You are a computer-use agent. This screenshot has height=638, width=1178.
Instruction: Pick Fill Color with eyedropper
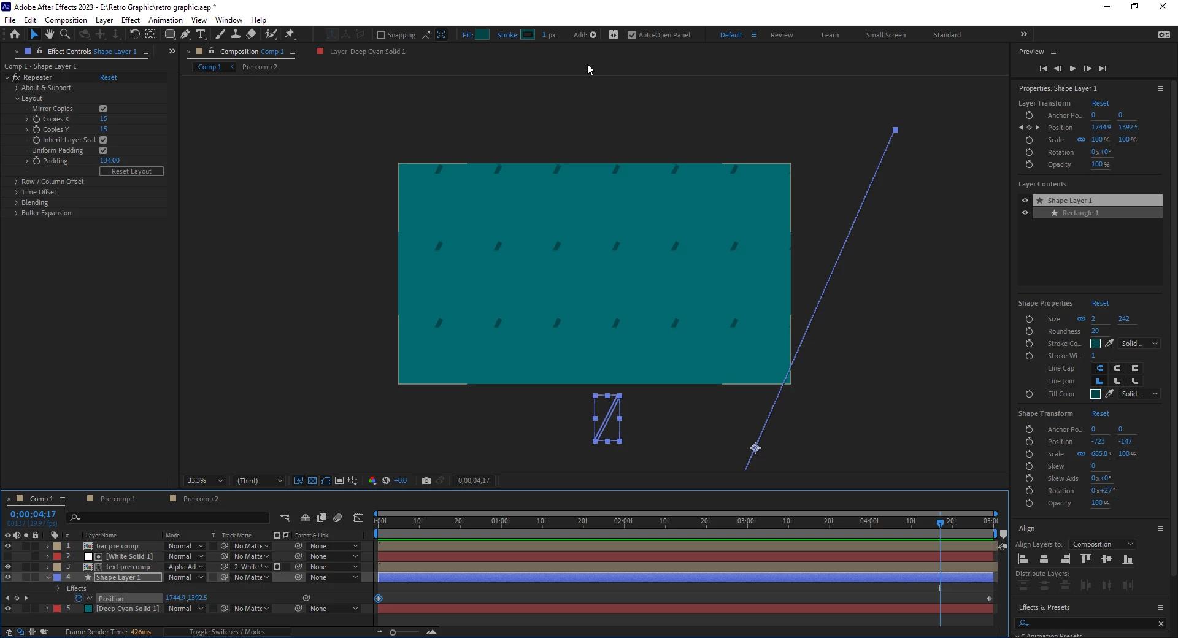[1109, 394]
